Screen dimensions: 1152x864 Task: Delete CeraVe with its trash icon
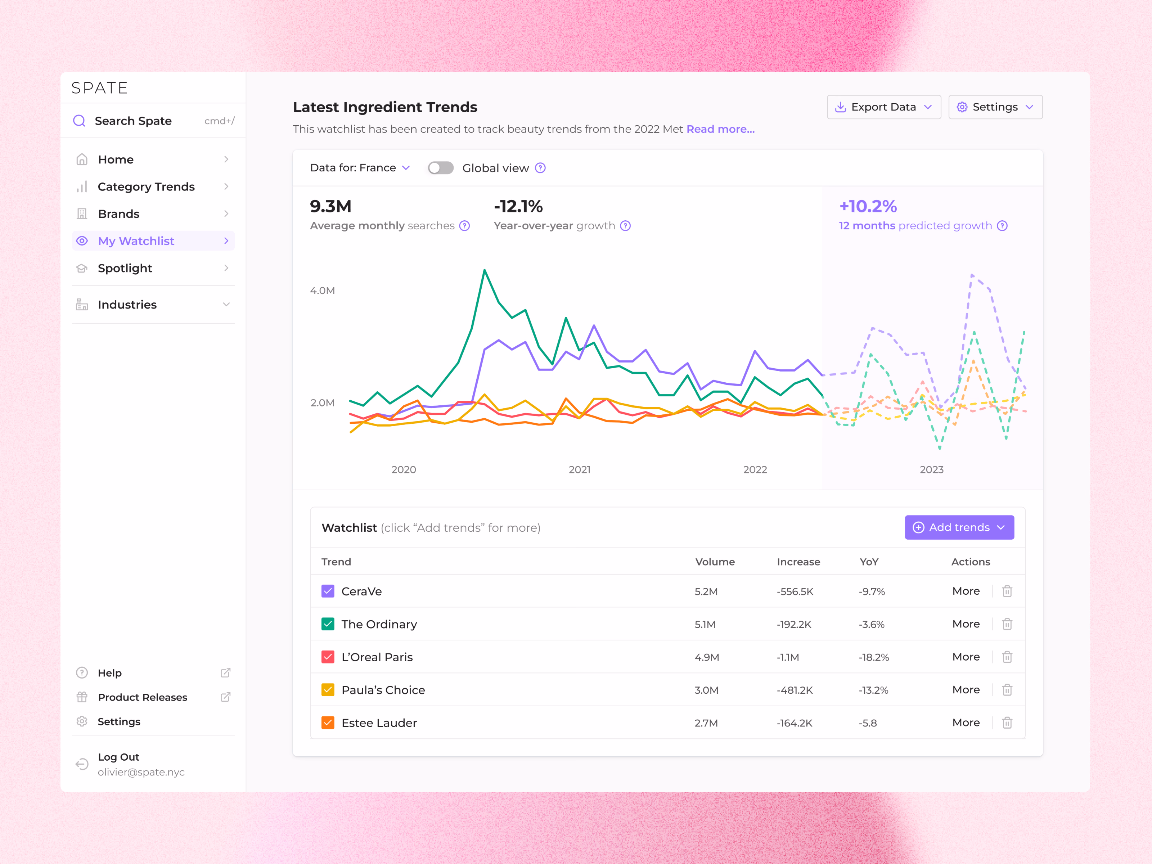click(1007, 591)
